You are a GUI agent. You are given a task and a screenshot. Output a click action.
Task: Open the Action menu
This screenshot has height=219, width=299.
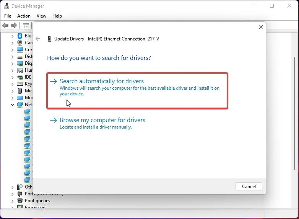tap(24, 16)
